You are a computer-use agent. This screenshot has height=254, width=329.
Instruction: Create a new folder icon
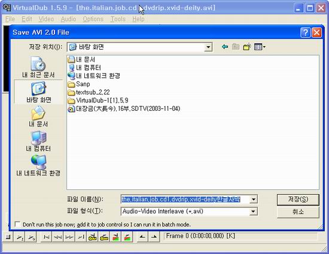(247, 47)
